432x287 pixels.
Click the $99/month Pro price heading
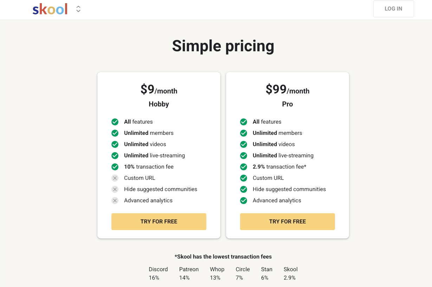288,90
